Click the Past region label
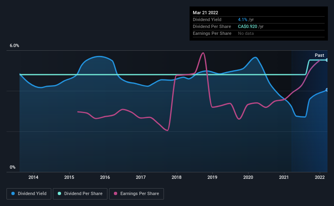 click(319, 55)
